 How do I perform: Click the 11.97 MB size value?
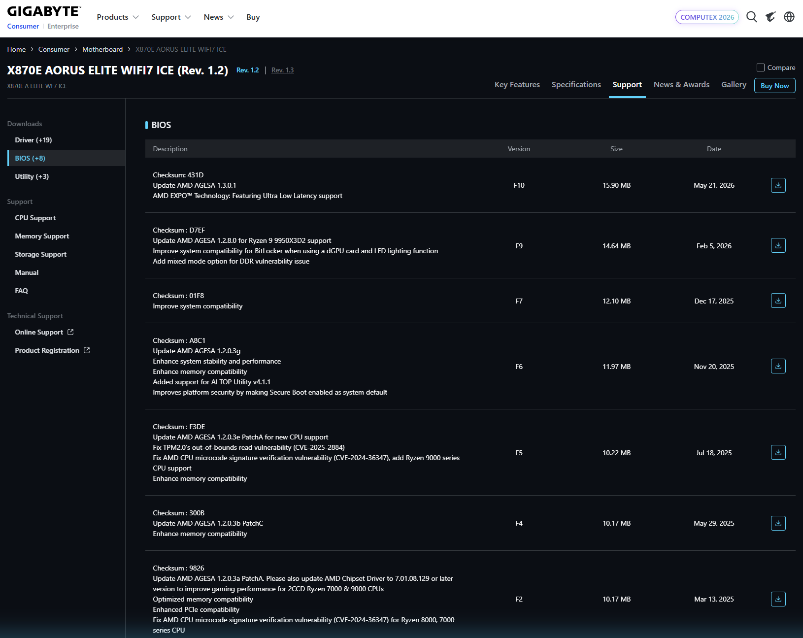(x=616, y=367)
